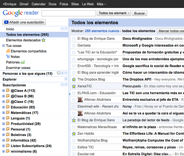
Task: Open the minimalismo folder icon
Action: 8,151
